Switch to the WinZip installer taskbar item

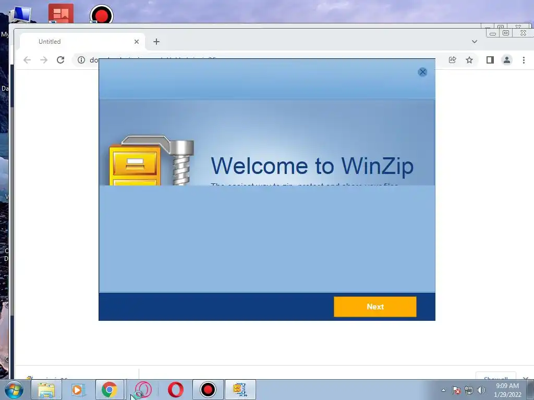pyautogui.click(x=240, y=390)
